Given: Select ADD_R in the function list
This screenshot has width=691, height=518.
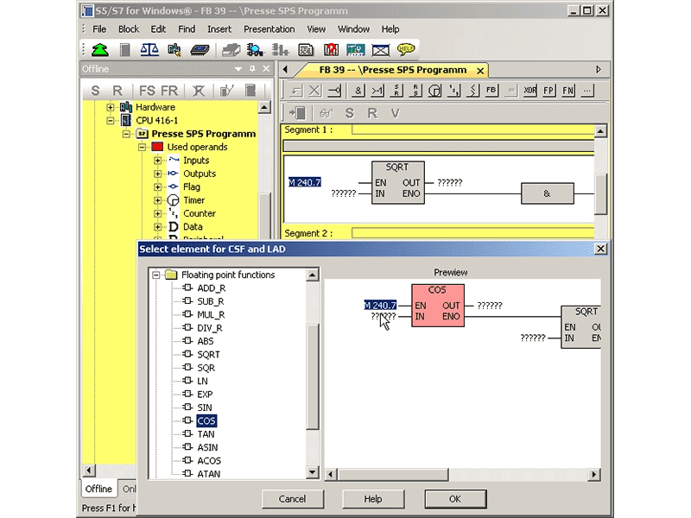Looking at the screenshot, I should (x=211, y=288).
